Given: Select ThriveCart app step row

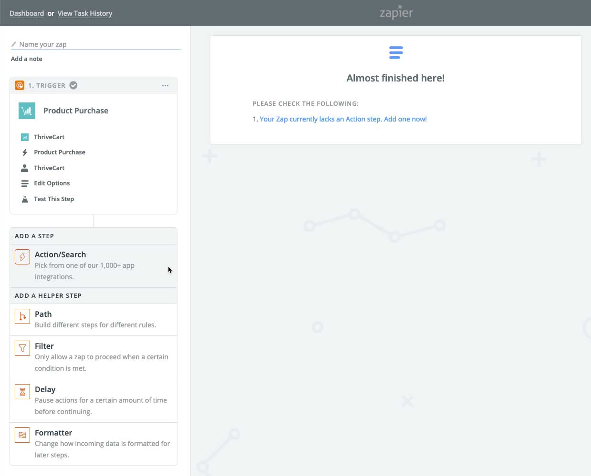Looking at the screenshot, I should pos(93,137).
